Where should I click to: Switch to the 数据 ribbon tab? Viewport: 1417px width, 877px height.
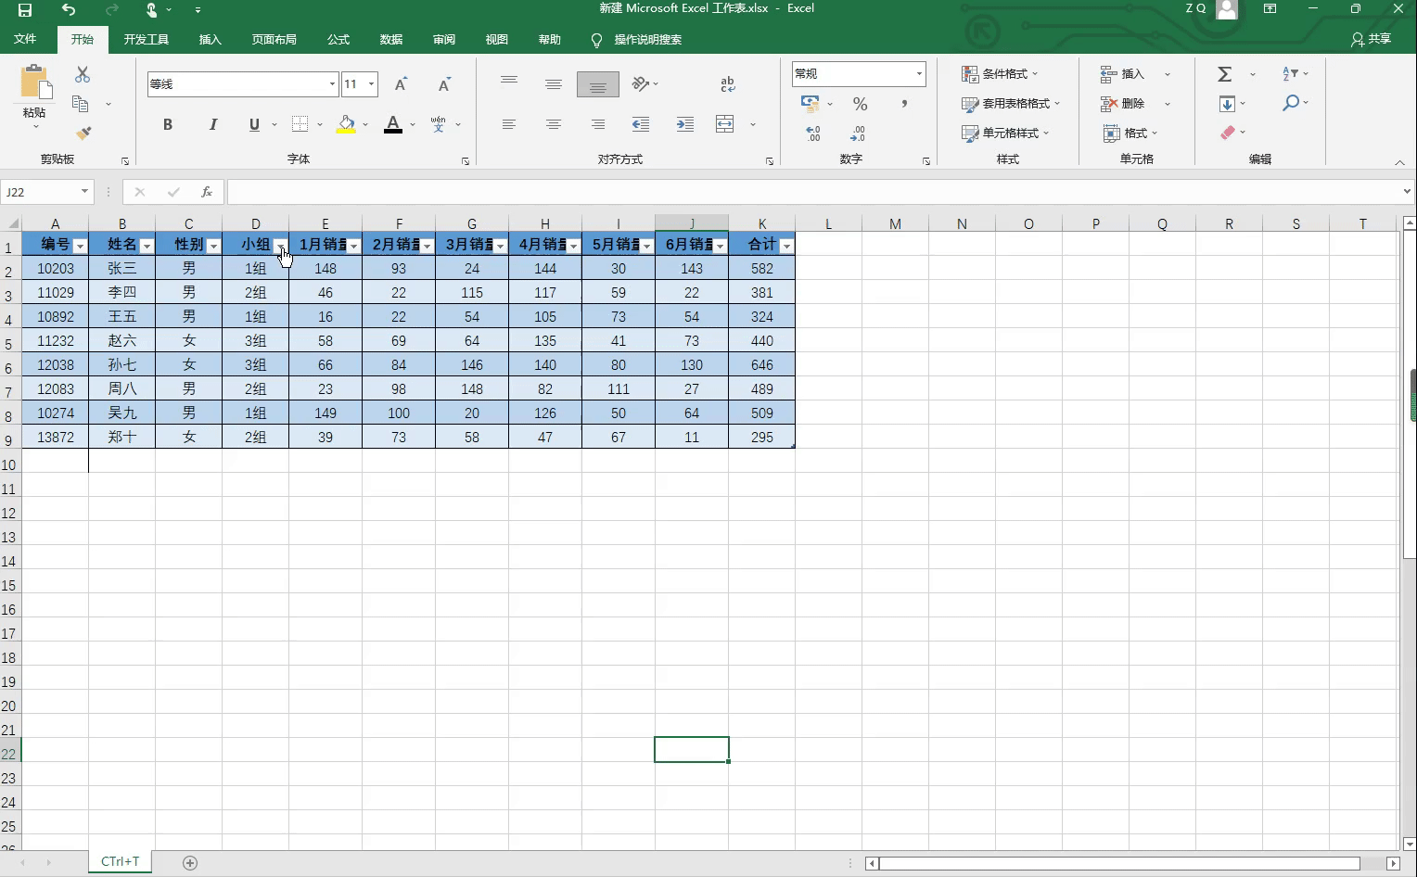(x=391, y=40)
